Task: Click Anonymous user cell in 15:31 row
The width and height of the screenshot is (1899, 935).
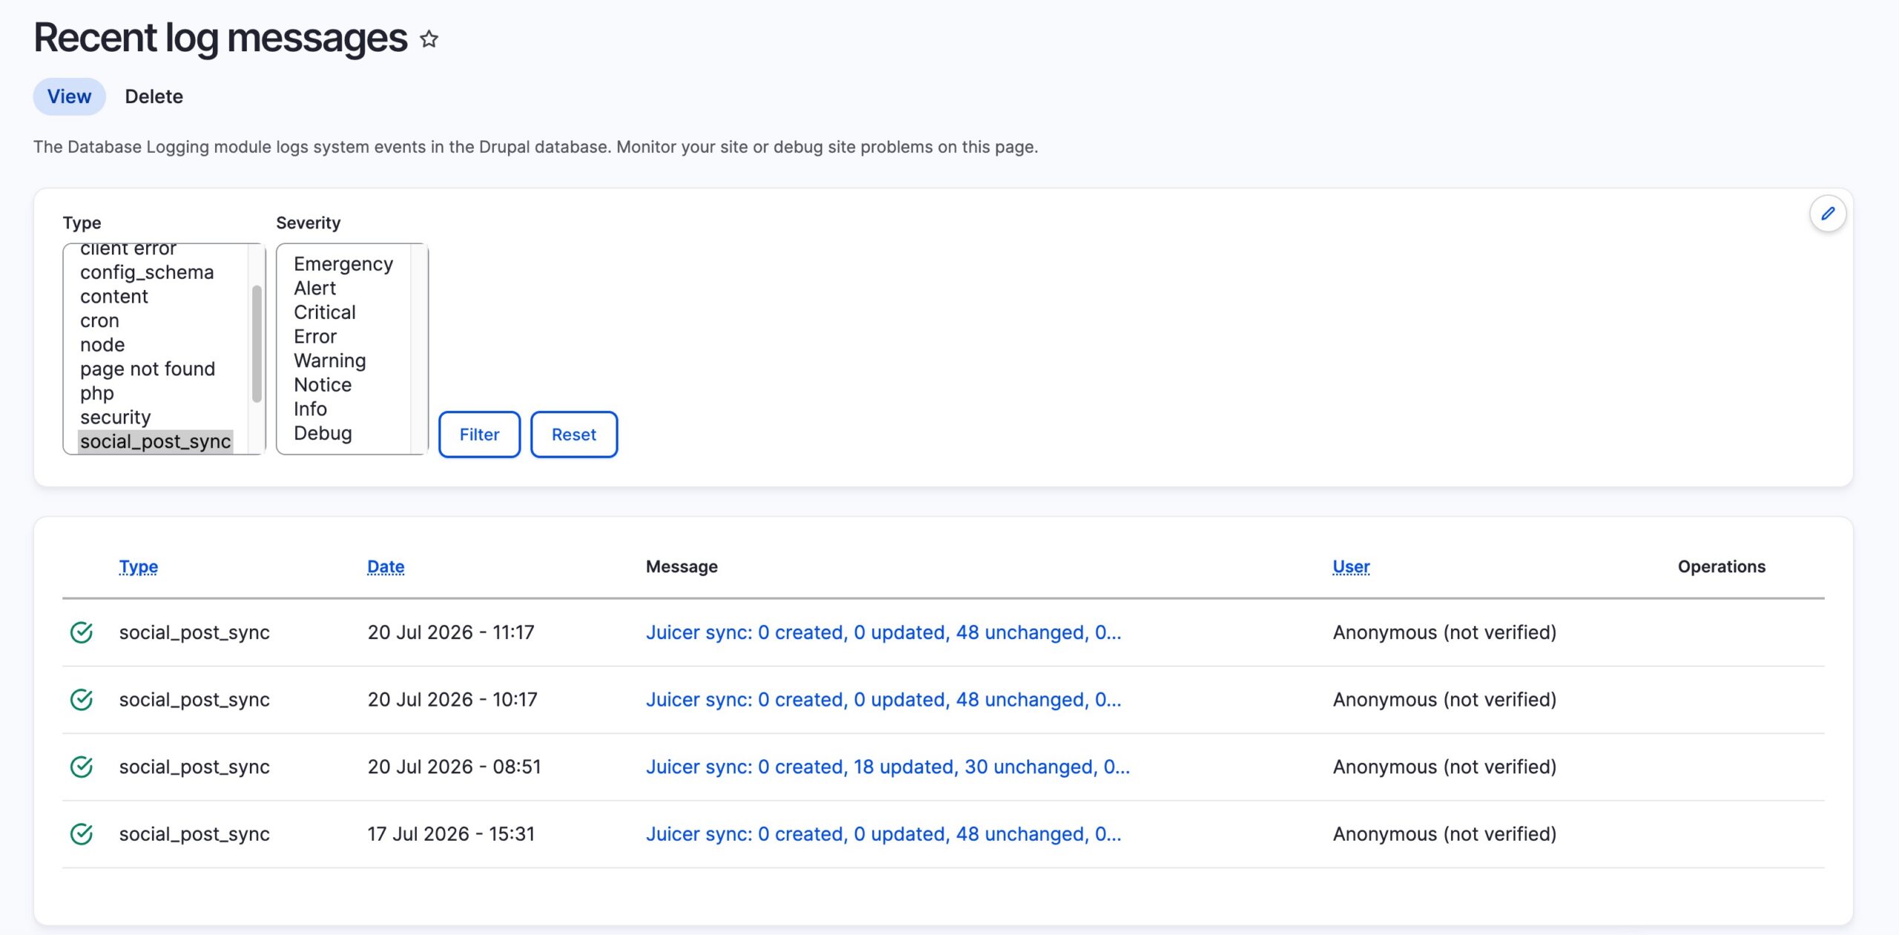Action: 1444,834
